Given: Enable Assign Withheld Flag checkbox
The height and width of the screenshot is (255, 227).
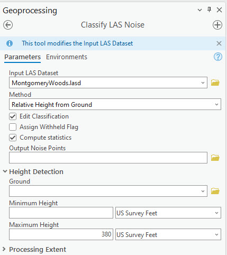Looking at the screenshot, I should click(13, 127).
